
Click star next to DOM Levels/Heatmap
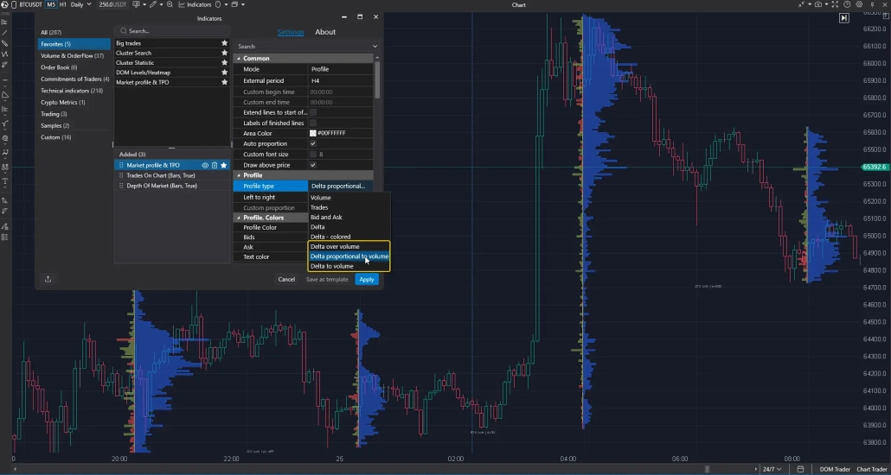pos(224,73)
